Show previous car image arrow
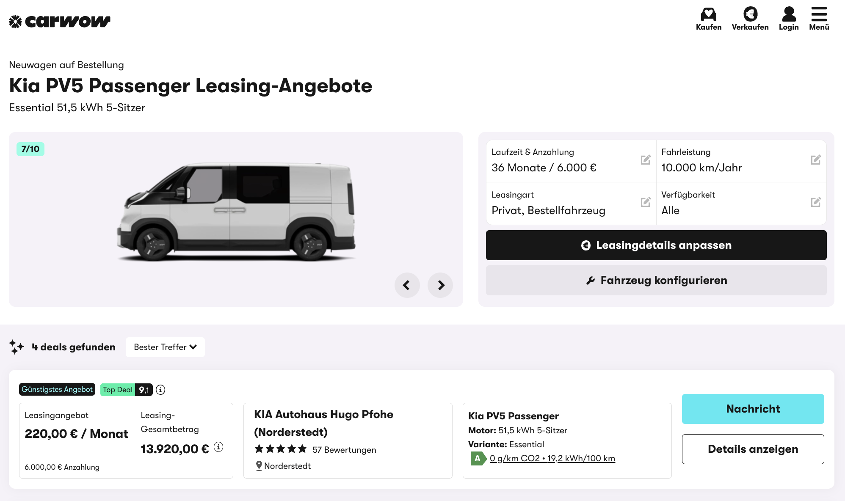The width and height of the screenshot is (845, 501). click(407, 285)
